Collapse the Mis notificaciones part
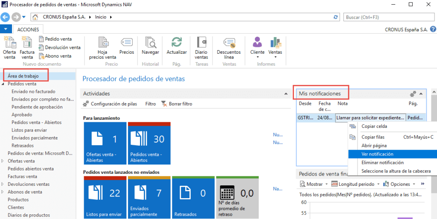Image resolution: width=437 pixels, height=219 pixels. 421,94
